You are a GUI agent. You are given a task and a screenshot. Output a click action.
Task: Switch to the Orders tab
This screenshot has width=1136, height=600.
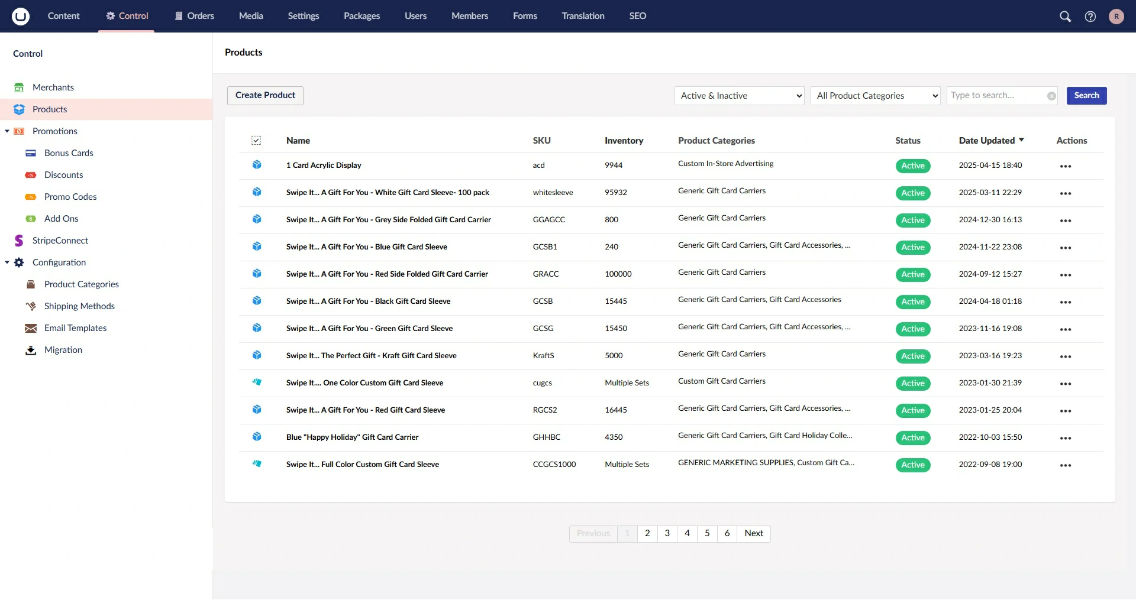click(x=194, y=16)
